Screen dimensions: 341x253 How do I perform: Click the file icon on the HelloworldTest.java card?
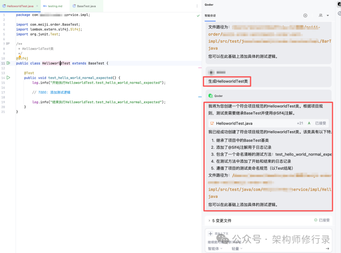click(x=212, y=123)
